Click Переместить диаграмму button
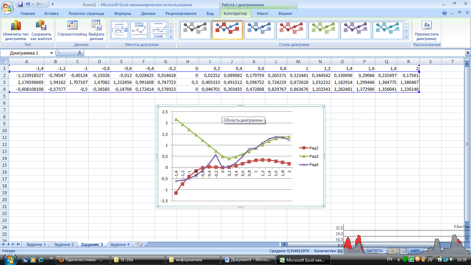The height and width of the screenshot is (265, 471). point(427,30)
